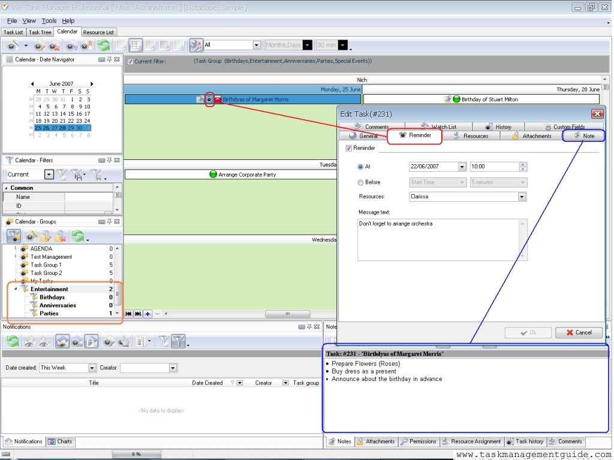Go to previous month in Date Navigator
The height and width of the screenshot is (460, 614).
click(x=32, y=84)
